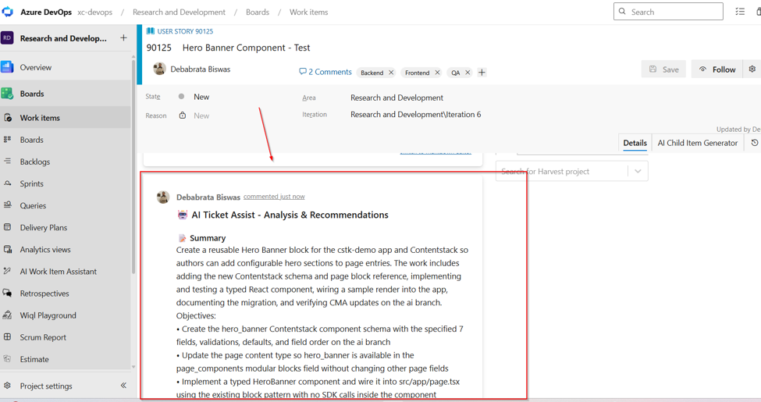Open the Delivery Plans icon
The image size is (761, 402).
tap(7, 226)
